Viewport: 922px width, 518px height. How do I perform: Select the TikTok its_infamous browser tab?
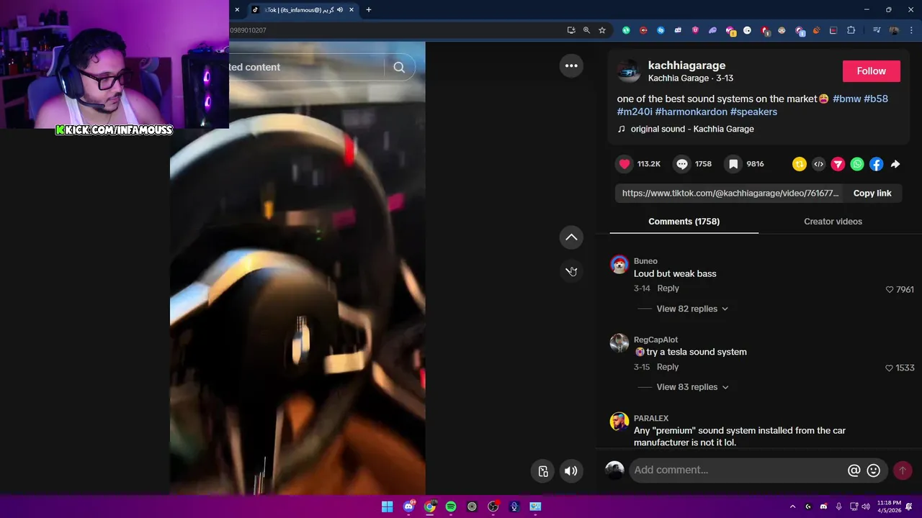click(302, 10)
